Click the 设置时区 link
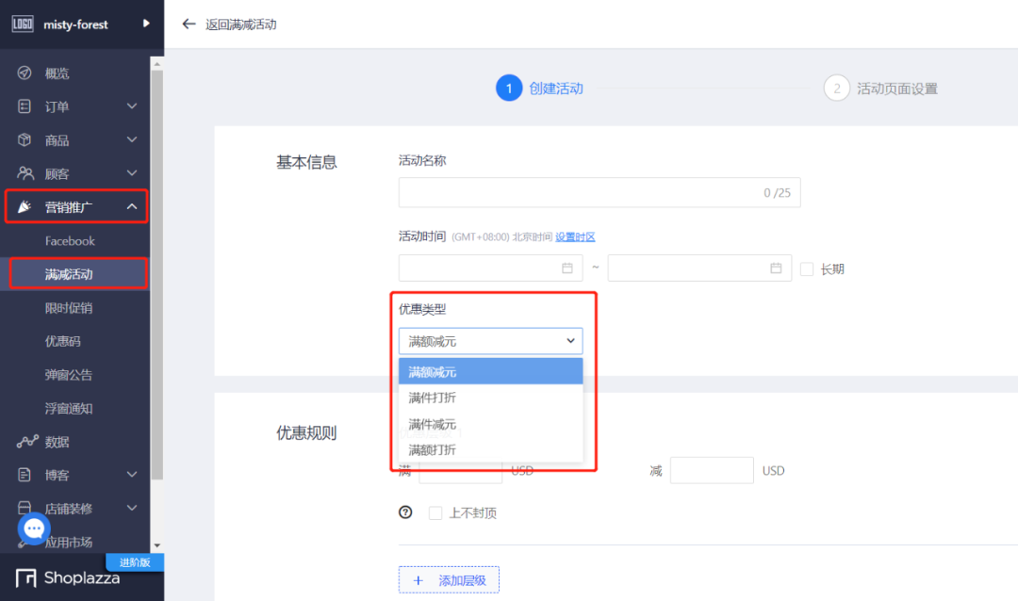The width and height of the screenshot is (1018, 601). [575, 236]
